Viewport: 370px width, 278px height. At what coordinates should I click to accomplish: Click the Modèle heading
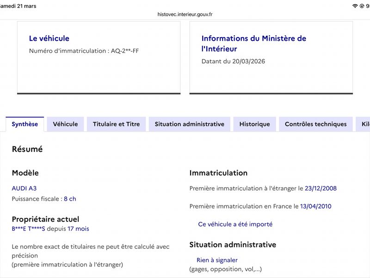pyautogui.click(x=25, y=173)
